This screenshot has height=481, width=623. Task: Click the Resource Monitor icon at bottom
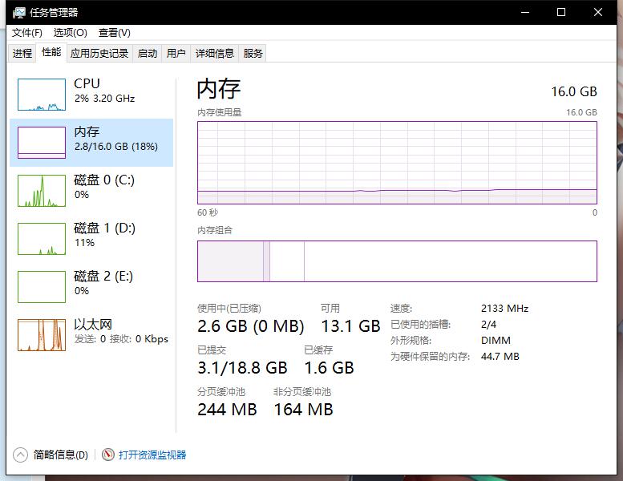point(108,455)
